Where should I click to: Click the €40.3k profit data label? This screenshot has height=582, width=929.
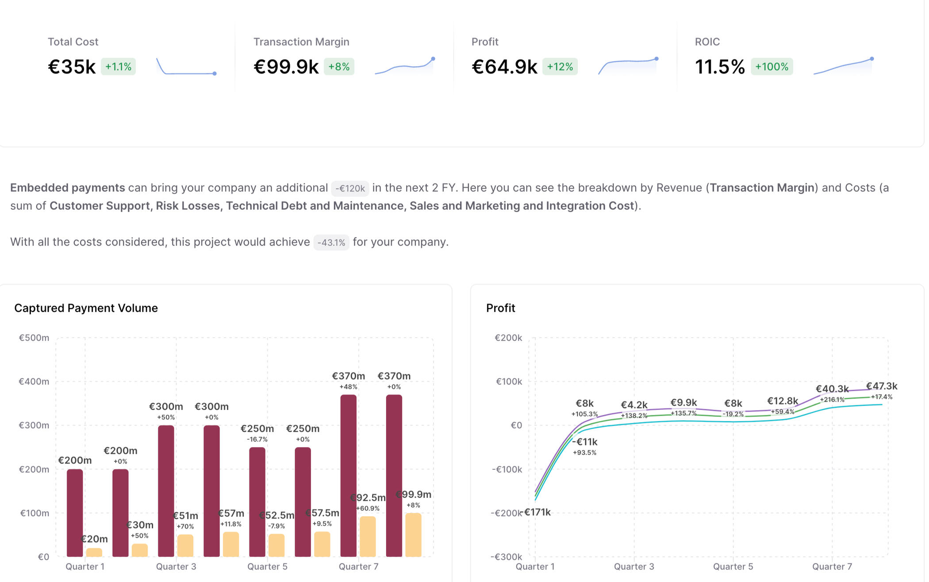click(x=832, y=389)
